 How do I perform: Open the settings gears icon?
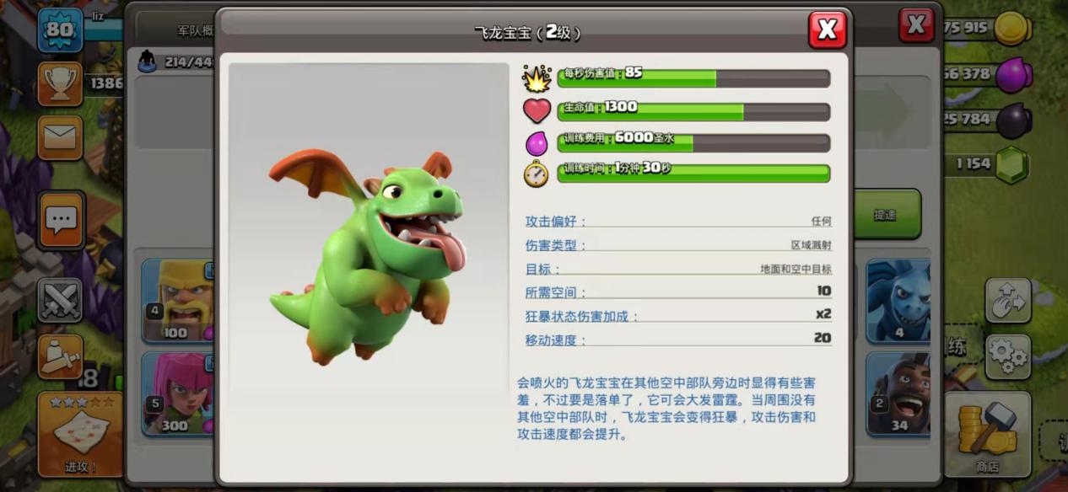click(1008, 356)
